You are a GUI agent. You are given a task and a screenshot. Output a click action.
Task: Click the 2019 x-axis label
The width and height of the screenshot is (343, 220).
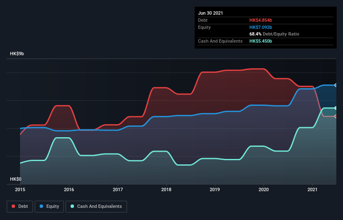[x=215, y=189]
